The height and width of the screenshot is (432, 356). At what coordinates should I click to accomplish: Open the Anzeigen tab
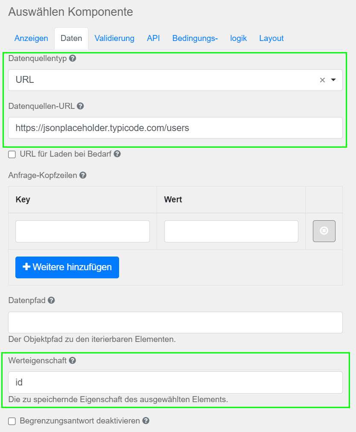tap(31, 38)
